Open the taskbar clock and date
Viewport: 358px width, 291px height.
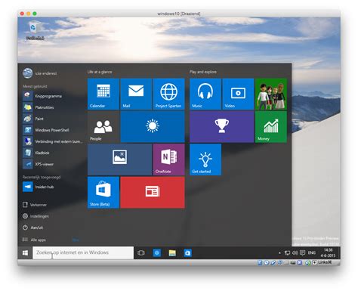tap(328, 252)
